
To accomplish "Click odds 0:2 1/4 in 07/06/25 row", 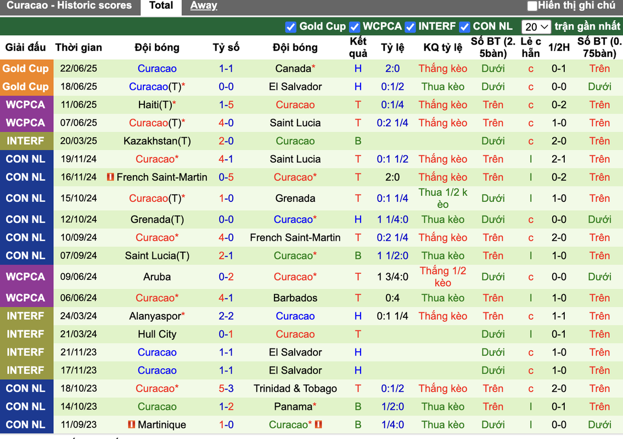I will pos(392,123).
